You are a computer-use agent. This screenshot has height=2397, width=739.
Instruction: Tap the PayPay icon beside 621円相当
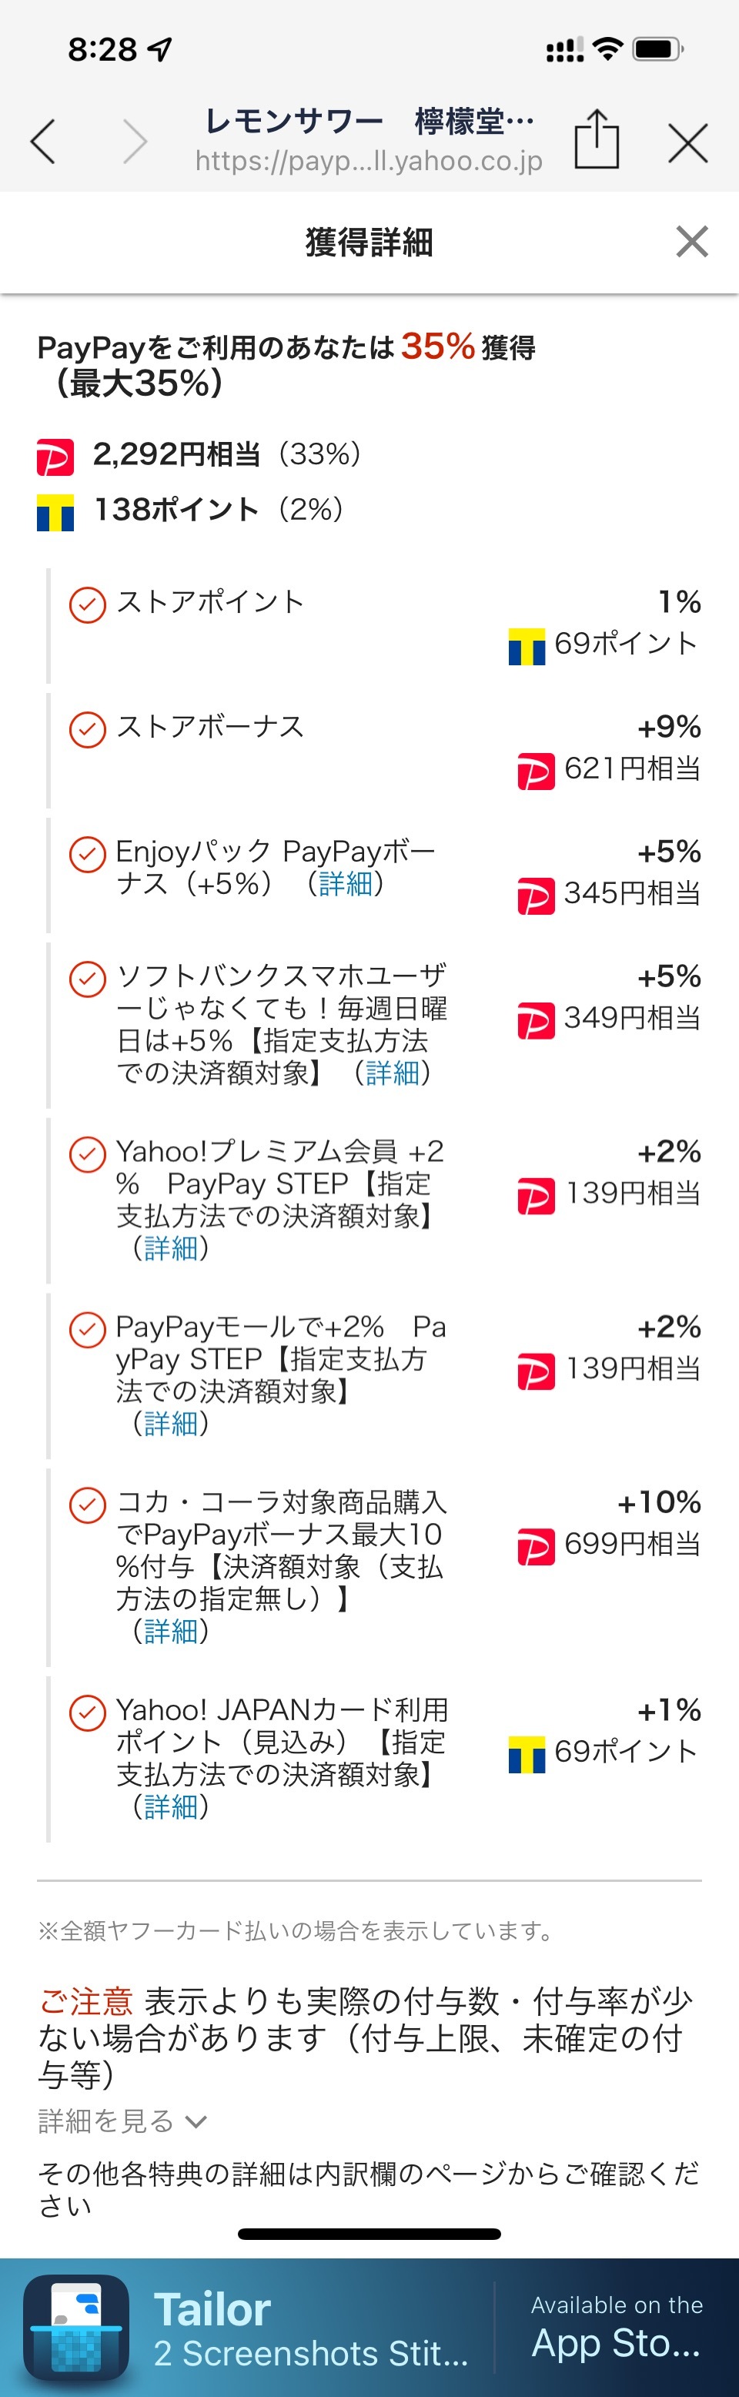coord(535,771)
